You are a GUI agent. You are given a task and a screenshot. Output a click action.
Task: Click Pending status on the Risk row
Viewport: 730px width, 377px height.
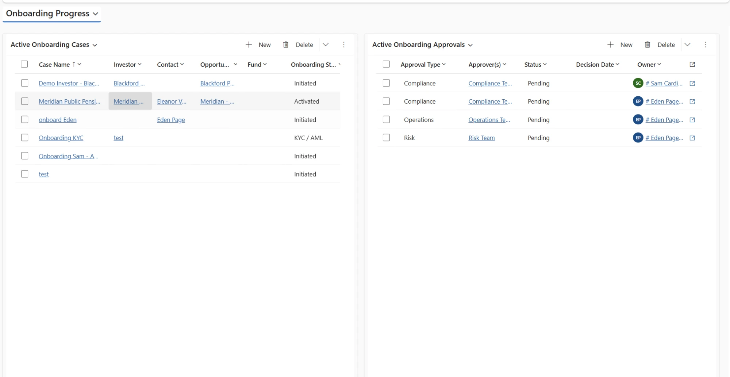538,138
